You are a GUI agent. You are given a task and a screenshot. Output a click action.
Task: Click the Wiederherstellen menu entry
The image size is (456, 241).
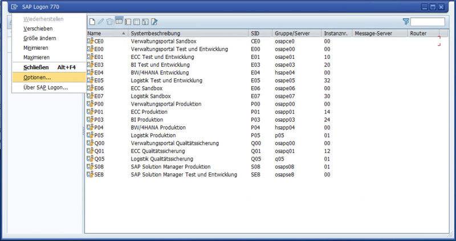(x=49, y=19)
